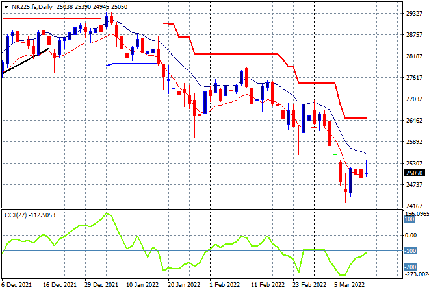Click the 26462 price axis label

tap(414, 121)
